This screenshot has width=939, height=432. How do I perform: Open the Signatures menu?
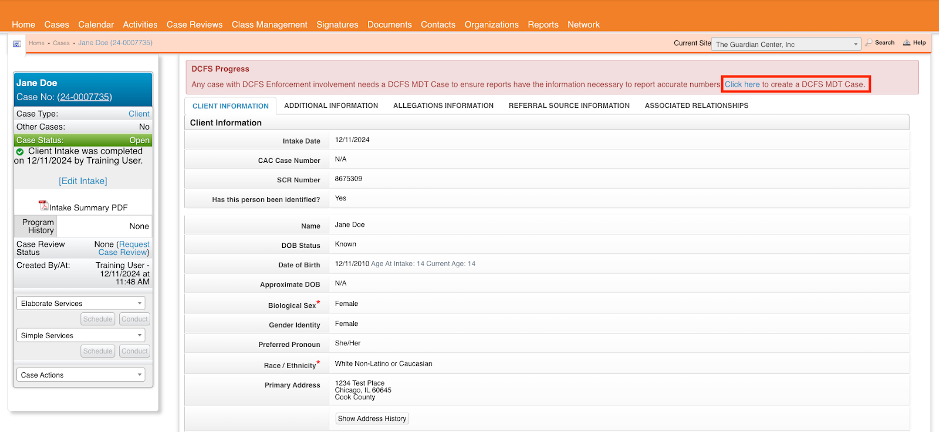pos(337,25)
